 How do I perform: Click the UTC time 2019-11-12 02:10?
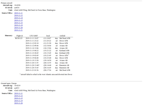(32, 43)
